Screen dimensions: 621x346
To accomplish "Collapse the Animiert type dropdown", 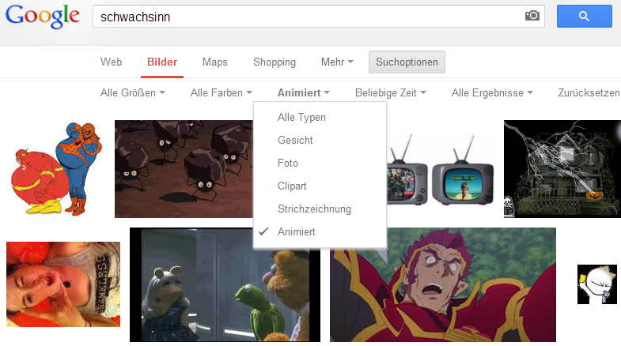I will click(303, 93).
